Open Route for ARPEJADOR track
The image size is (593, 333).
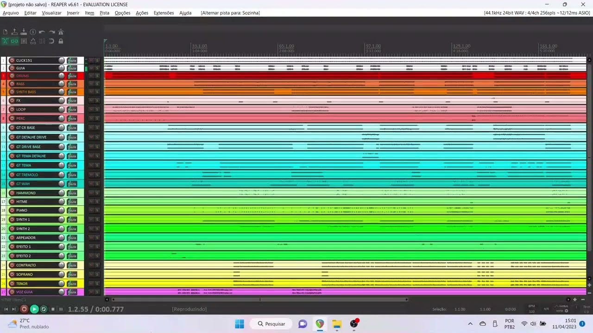(72, 238)
